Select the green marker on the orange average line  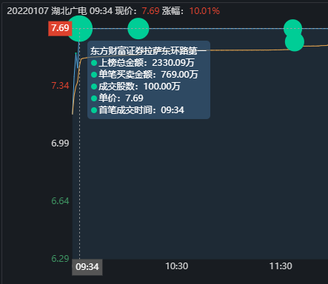click(295, 42)
